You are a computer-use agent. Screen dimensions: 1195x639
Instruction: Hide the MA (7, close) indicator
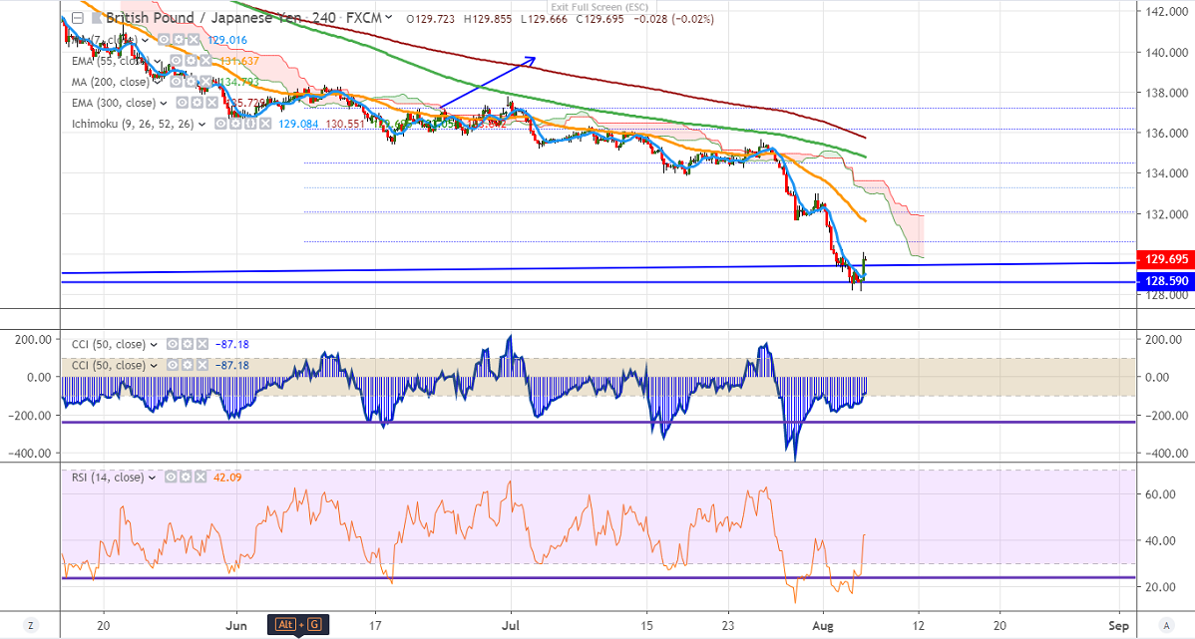click(x=164, y=40)
